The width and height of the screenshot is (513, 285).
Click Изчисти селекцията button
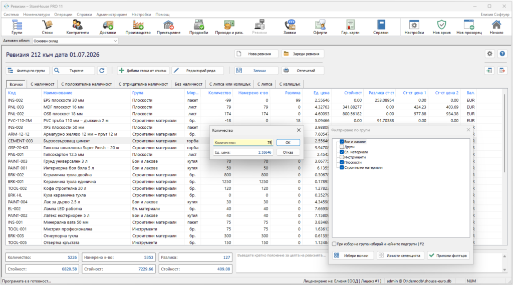[400, 255]
